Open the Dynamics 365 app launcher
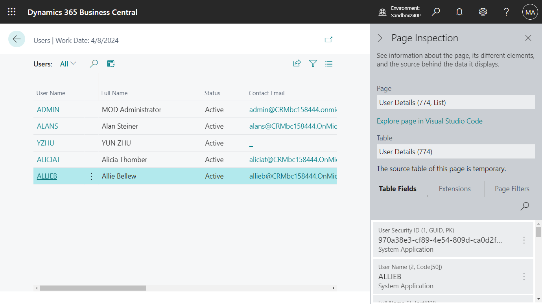 coord(11,11)
